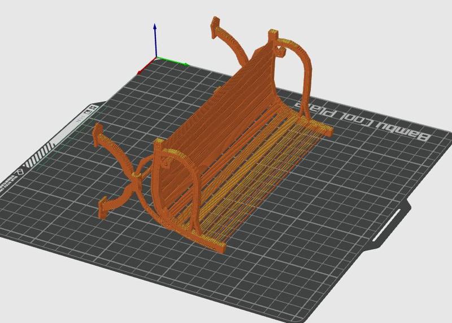This screenshot has height=323, width=452.
Task: Click the green Y axis line
Action: tap(173, 61)
